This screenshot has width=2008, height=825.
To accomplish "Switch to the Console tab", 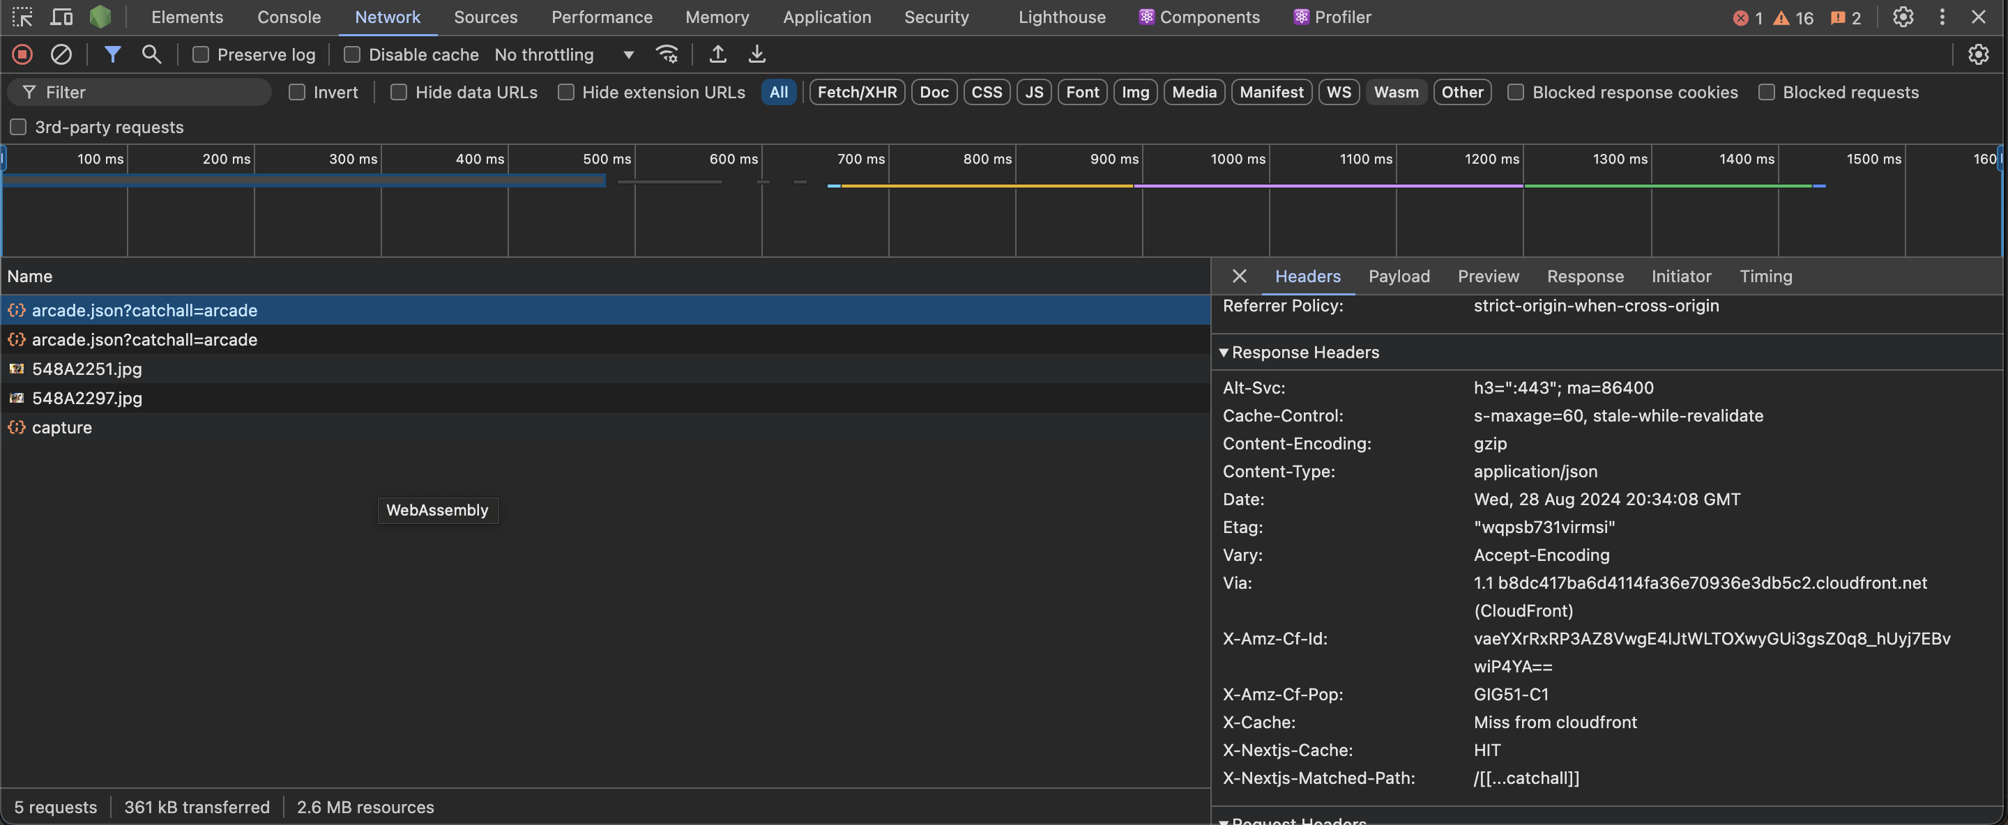I will tap(289, 17).
